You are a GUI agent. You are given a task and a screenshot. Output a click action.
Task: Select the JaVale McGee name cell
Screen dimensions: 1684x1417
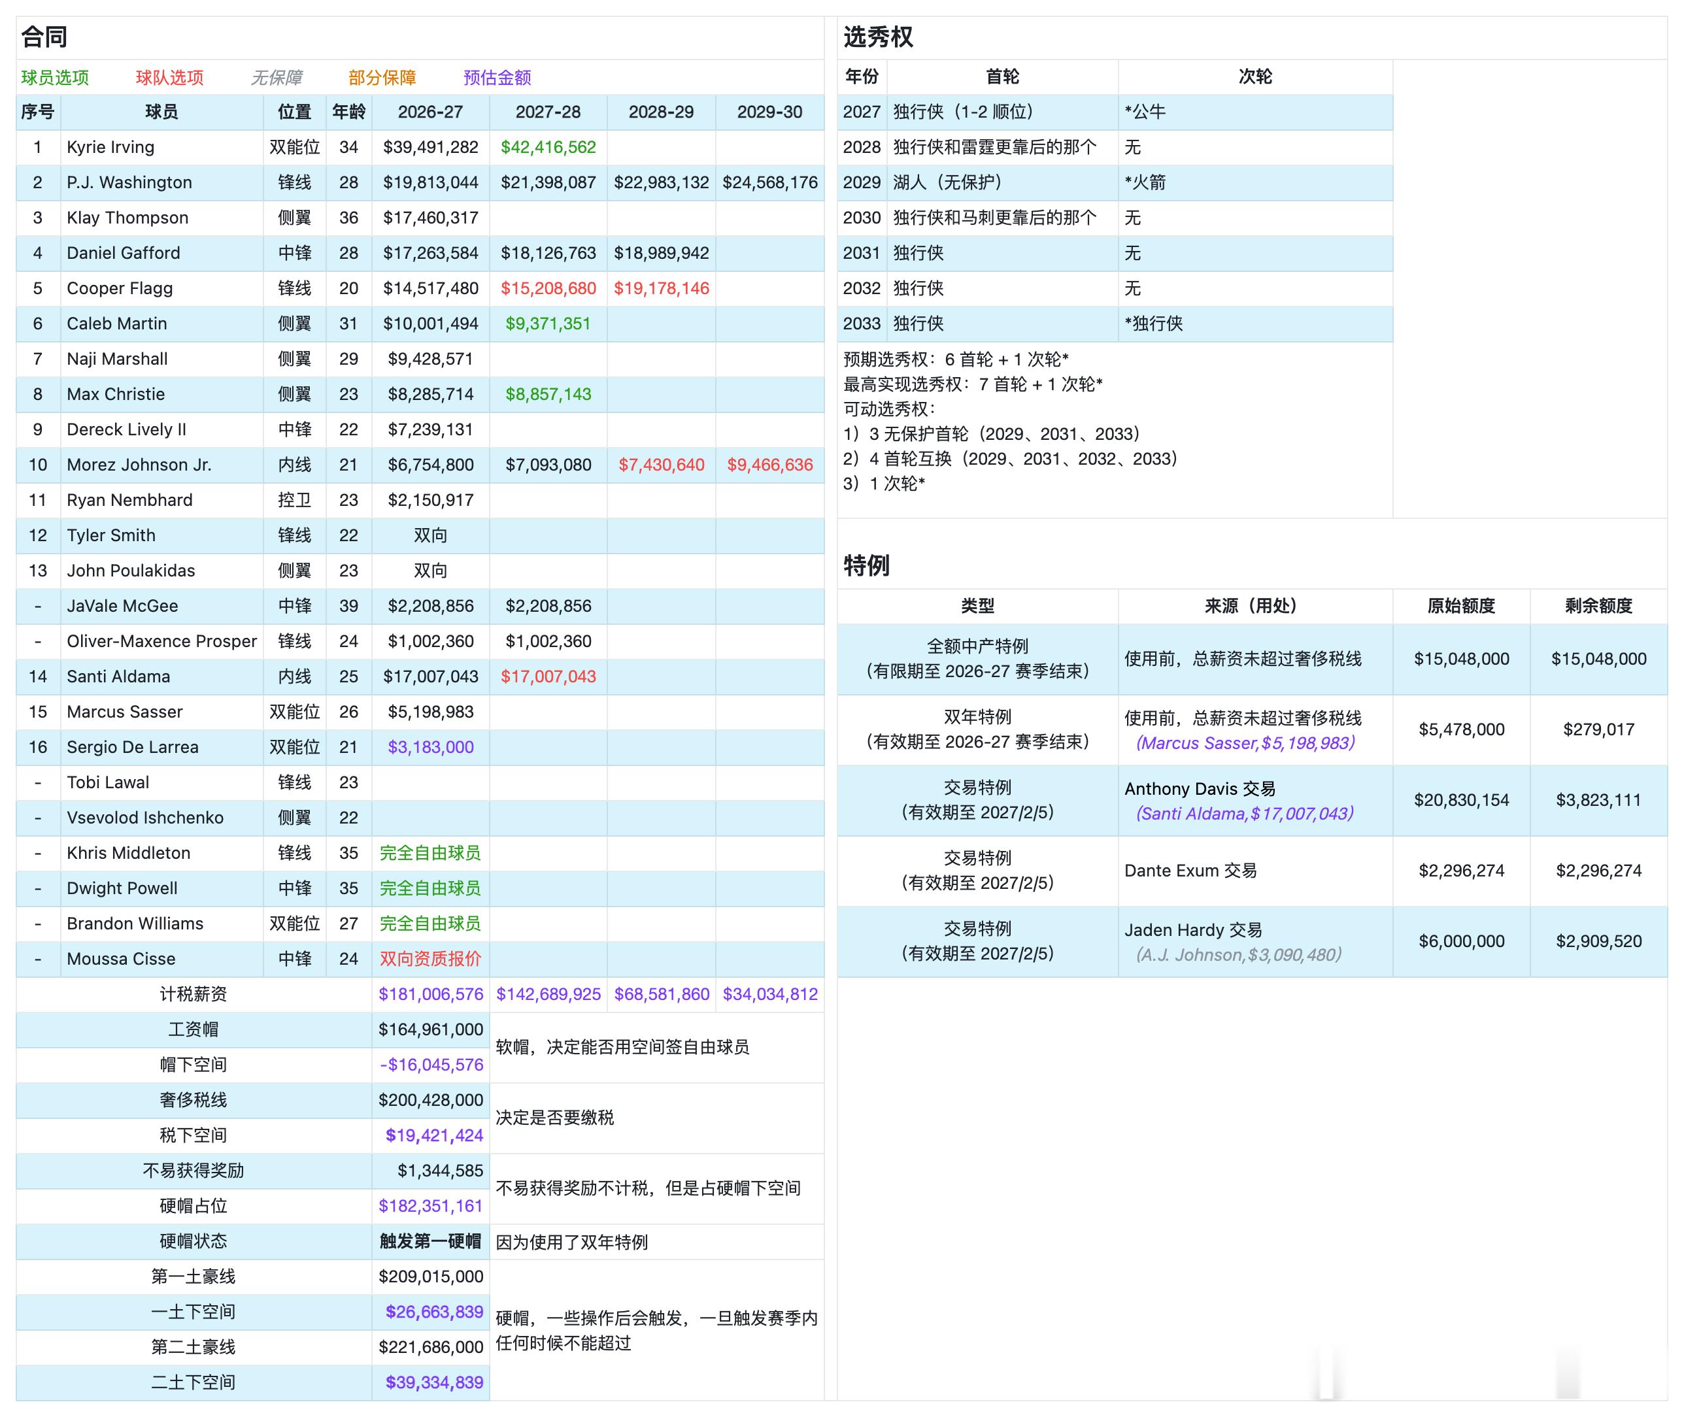pos(161,607)
